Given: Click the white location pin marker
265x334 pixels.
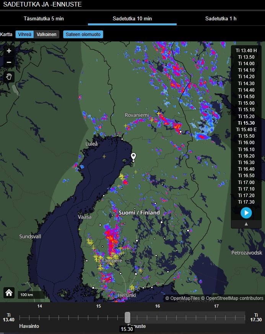Looking at the screenshot, I should click(x=133, y=157).
